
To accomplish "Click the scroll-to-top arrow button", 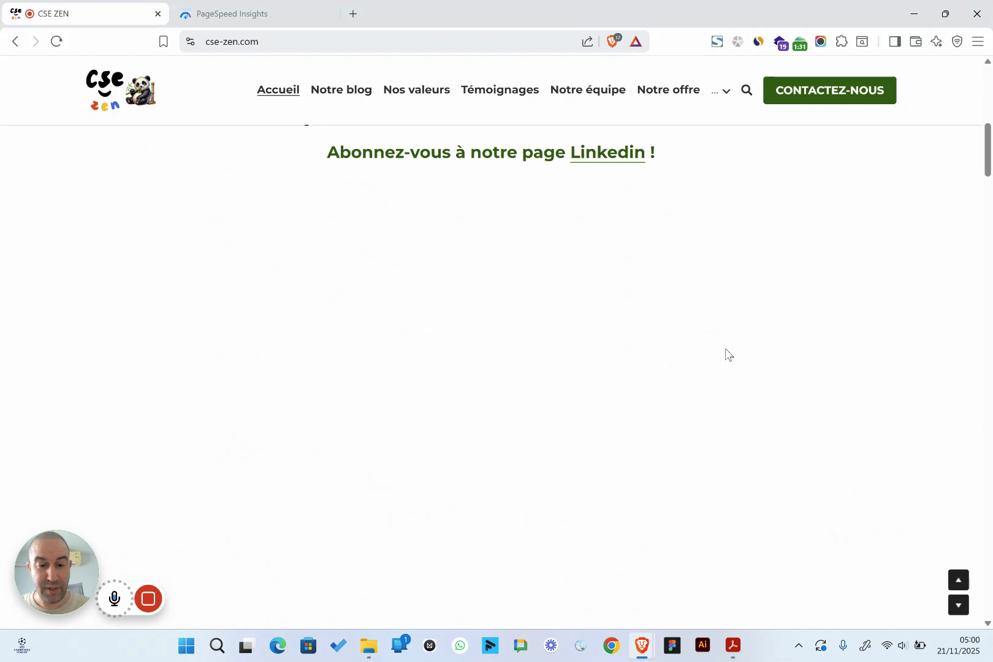I will point(958,580).
